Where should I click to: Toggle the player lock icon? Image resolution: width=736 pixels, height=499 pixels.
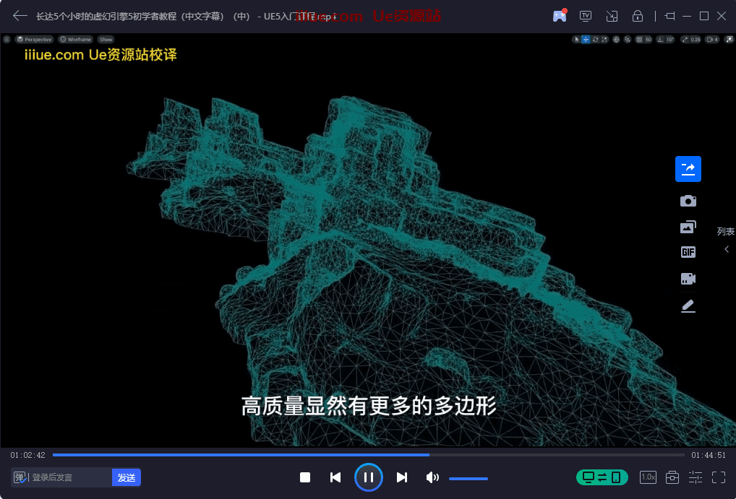638,16
